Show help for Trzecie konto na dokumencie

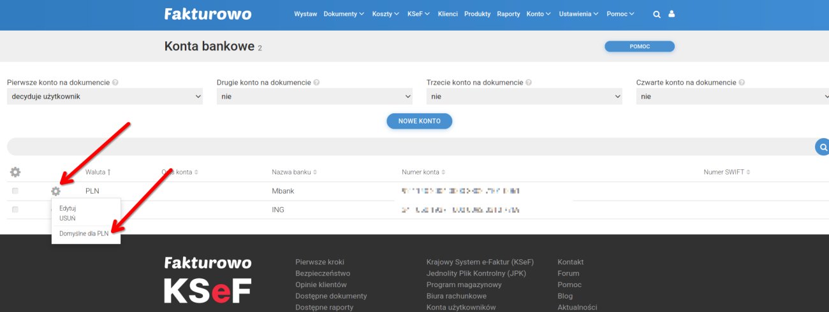click(529, 83)
